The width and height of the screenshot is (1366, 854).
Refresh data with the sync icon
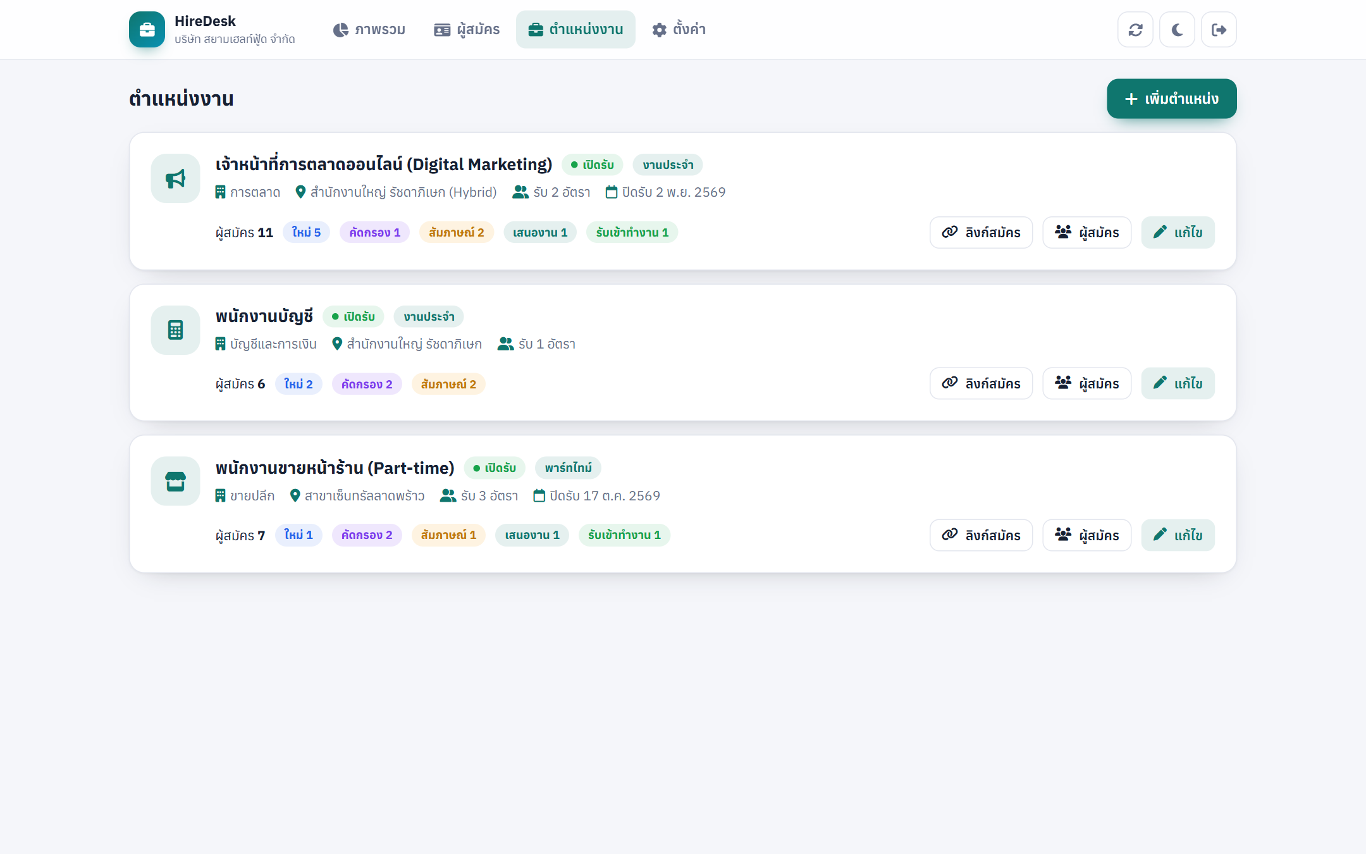[1135, 30]
